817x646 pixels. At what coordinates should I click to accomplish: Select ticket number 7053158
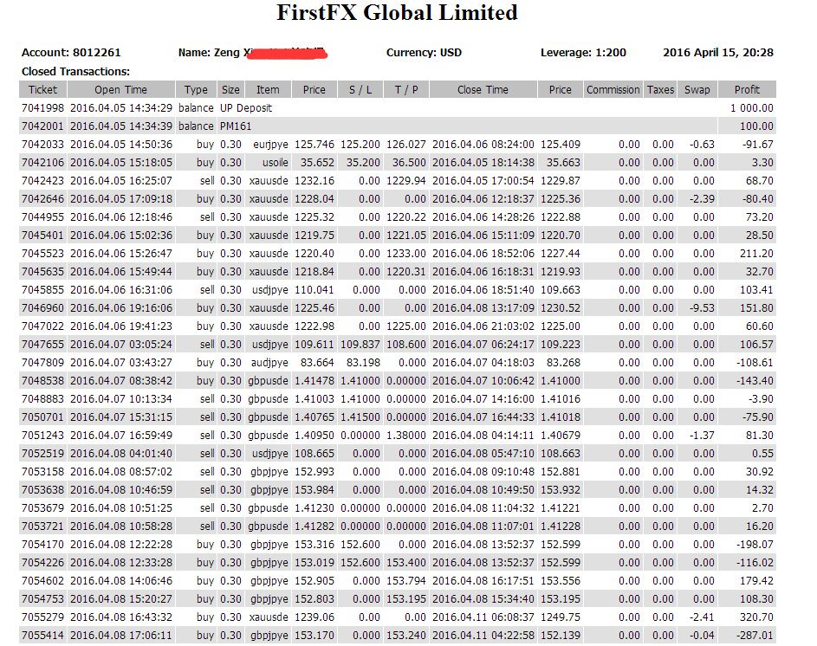(x=42, y=471)
